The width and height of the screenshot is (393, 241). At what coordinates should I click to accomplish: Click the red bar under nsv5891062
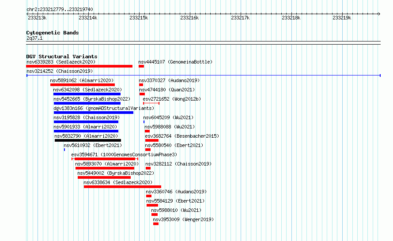click(83, 85)
